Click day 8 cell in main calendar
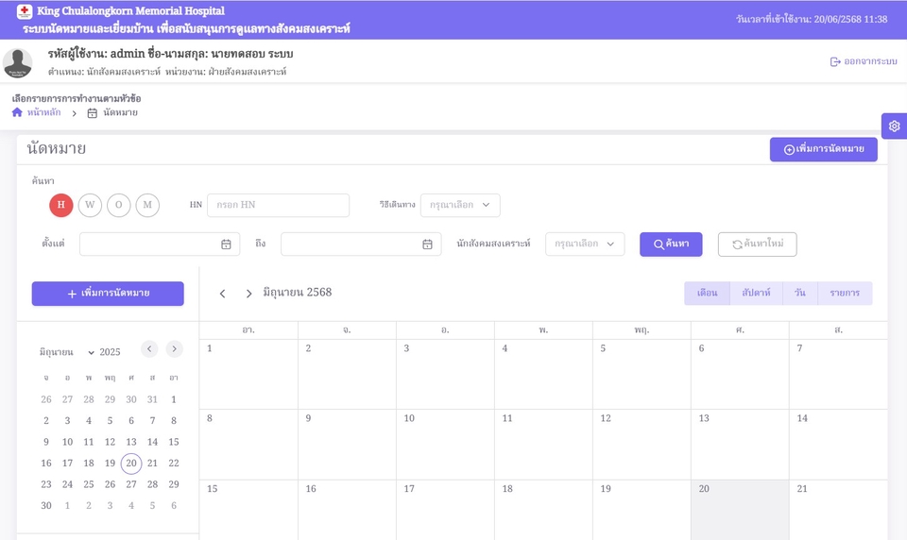This screenshot has height=540, width=907. click(x=248, y=445)
